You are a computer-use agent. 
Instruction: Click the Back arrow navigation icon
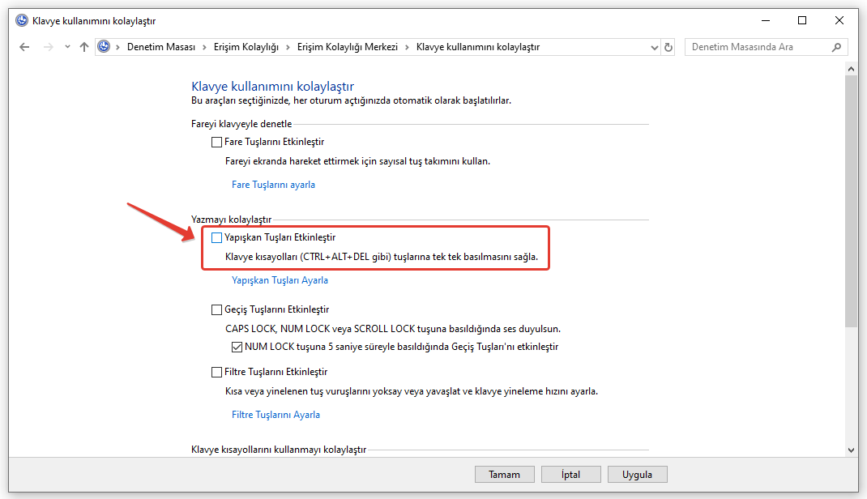(x=24, y=47)
